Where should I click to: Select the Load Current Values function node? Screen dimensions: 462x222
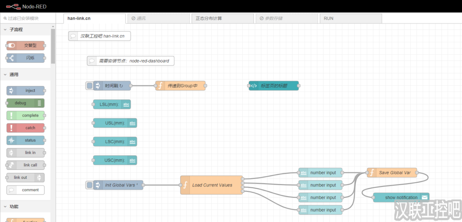click(x=211, y=185)
